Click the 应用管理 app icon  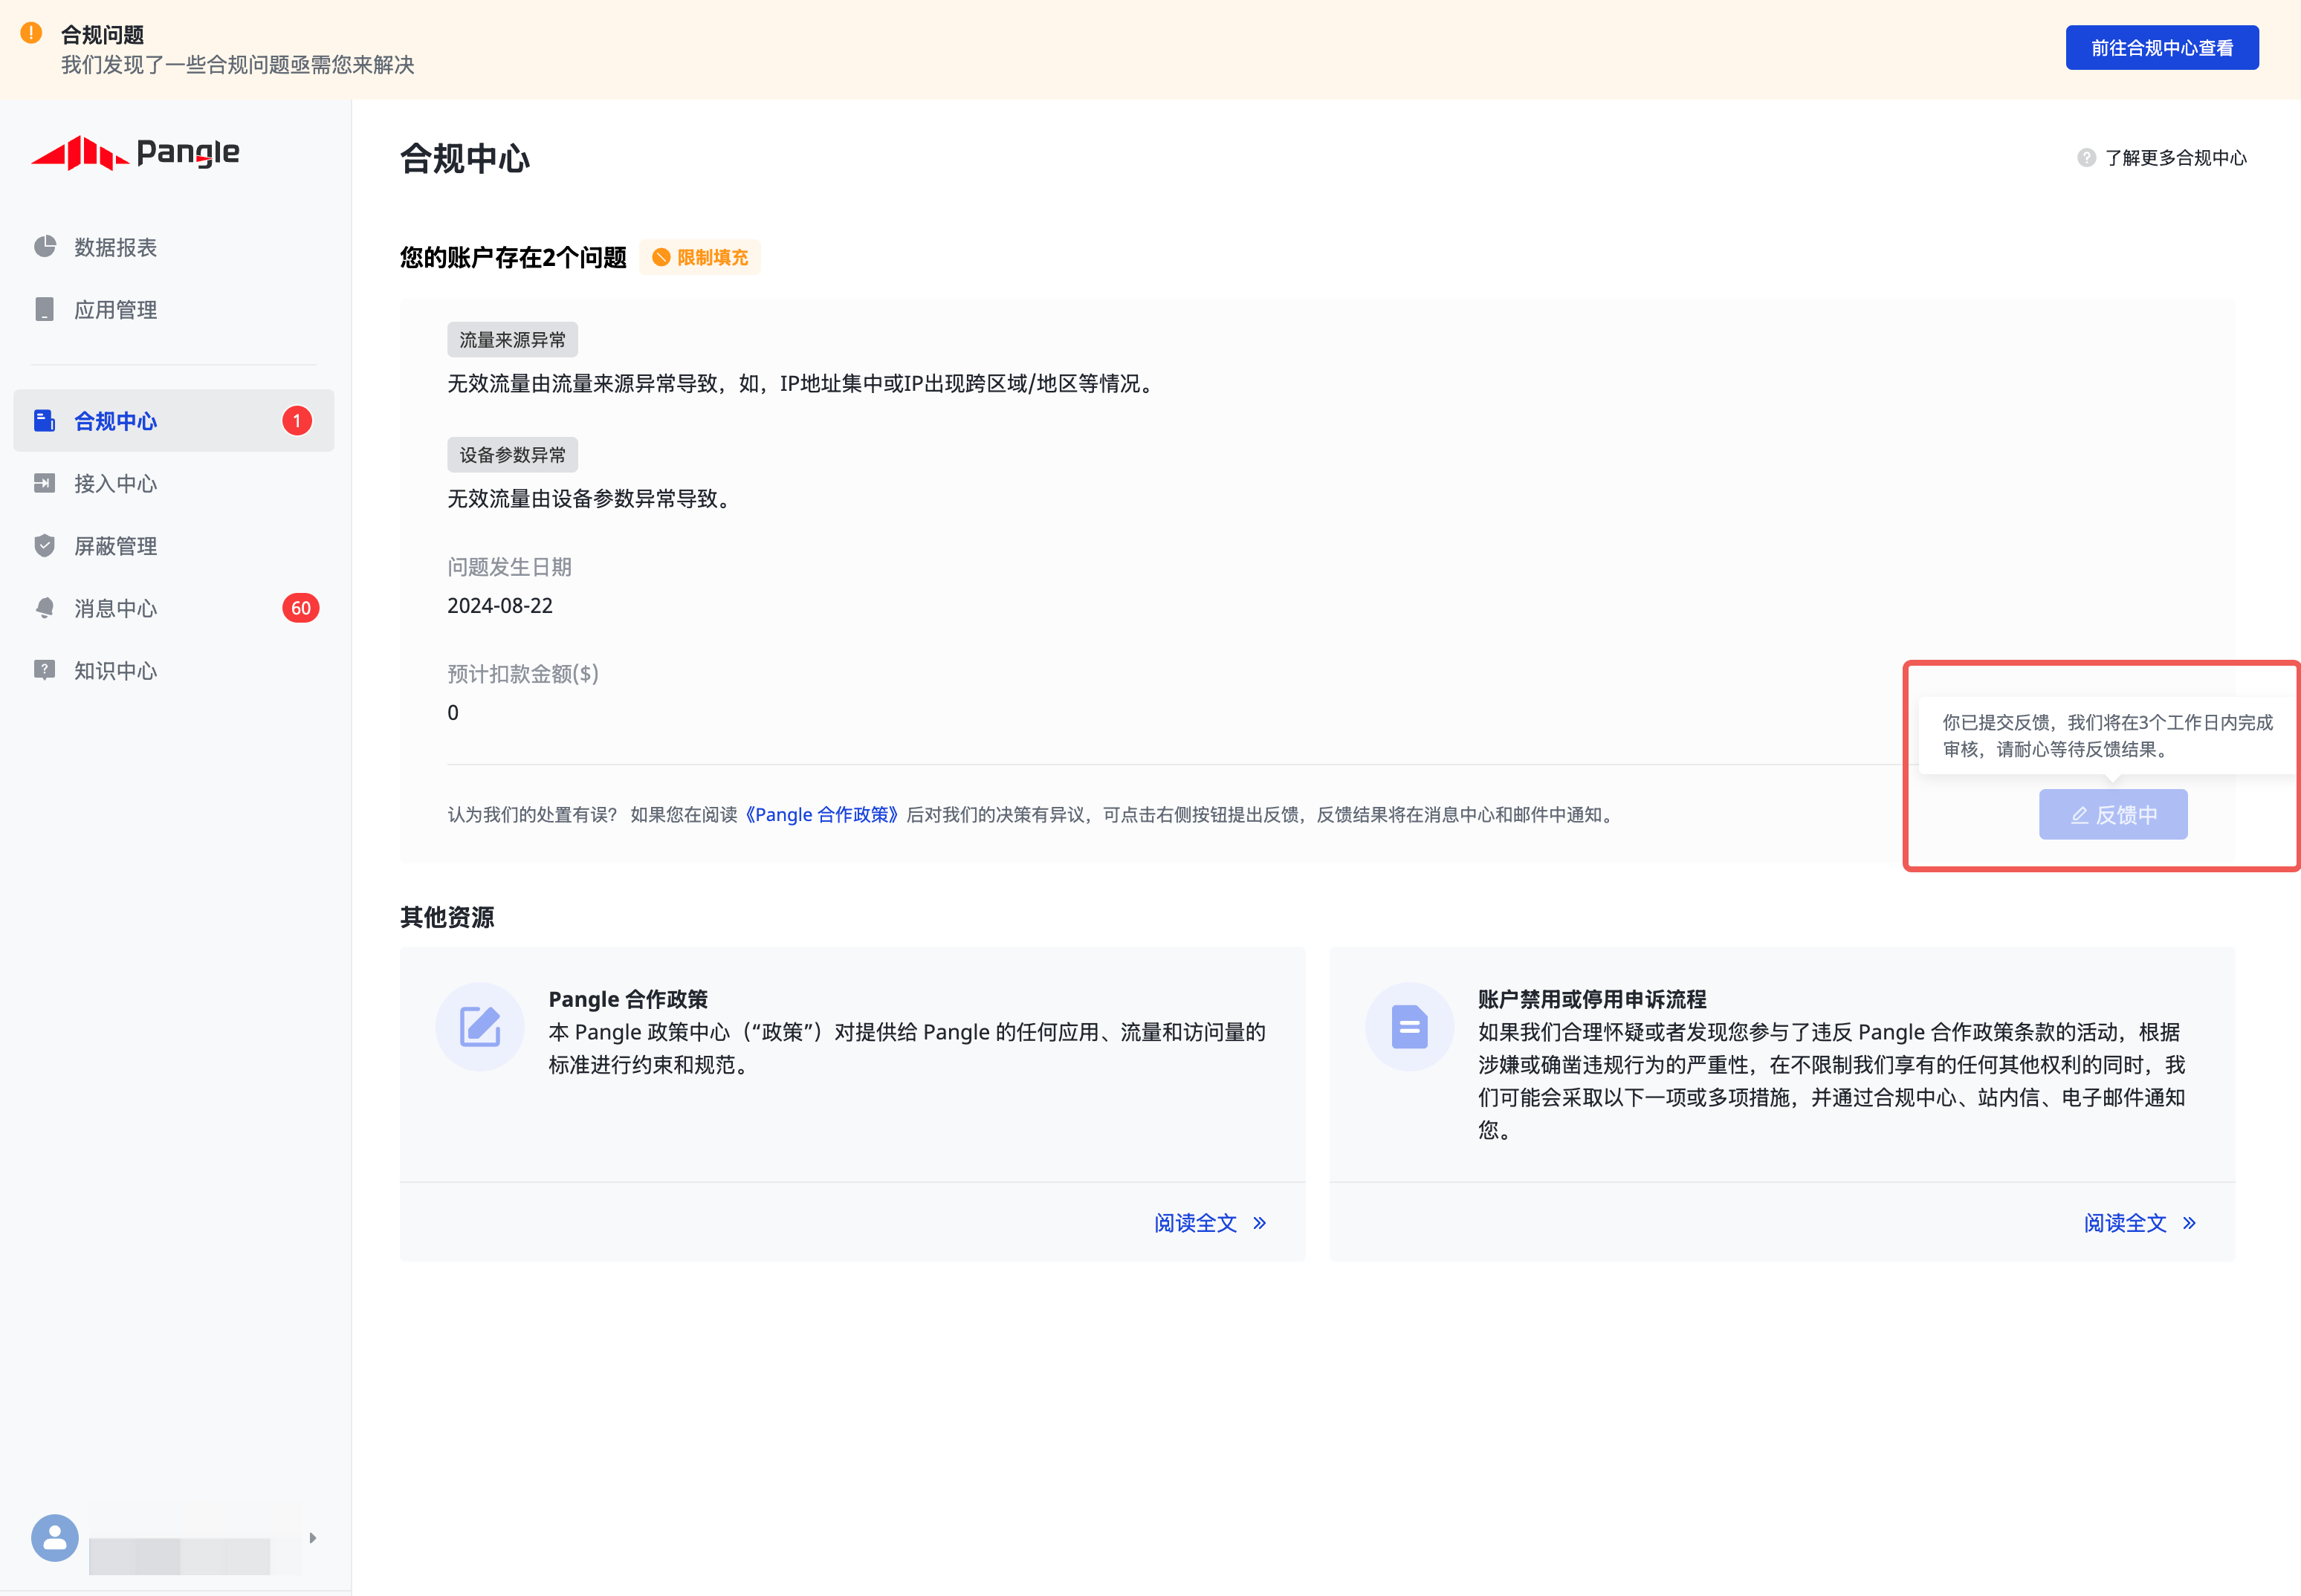click(44, 309)
